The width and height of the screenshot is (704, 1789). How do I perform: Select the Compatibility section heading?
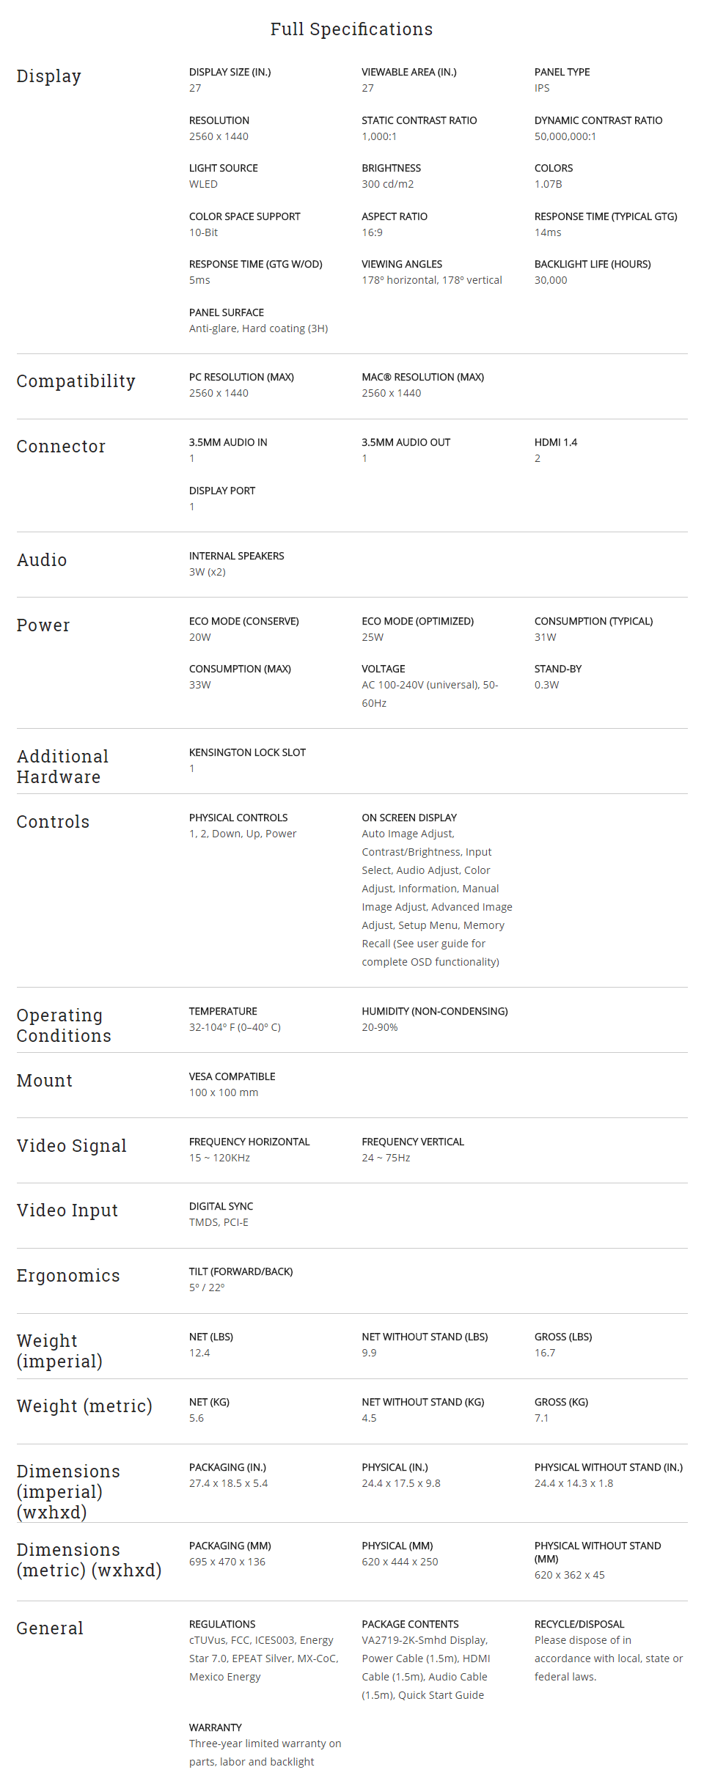point(76,381)
